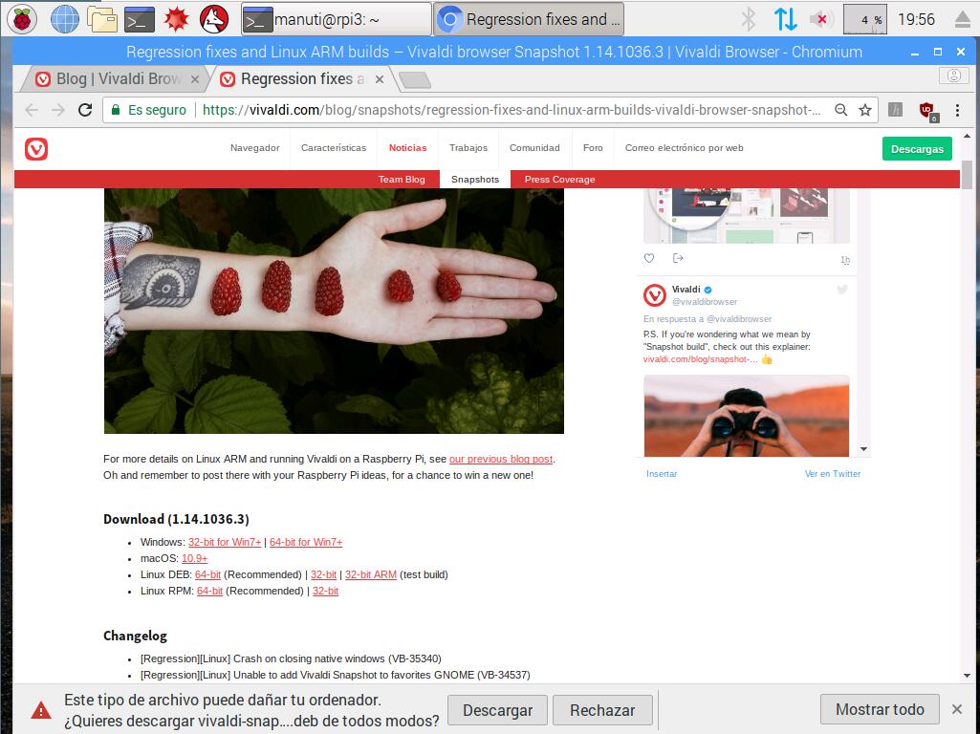Open the Press Coverage tab
This screenshot has height=734, width=980.
tap(559, 180)
